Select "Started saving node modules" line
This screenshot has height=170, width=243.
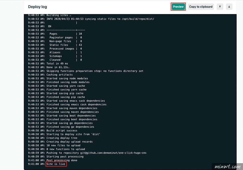pyautogui.click(x=58, y=79)
